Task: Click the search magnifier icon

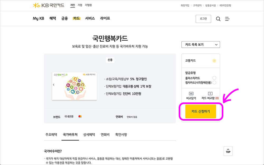Action: pyautogui.click(x=218, y=19)
